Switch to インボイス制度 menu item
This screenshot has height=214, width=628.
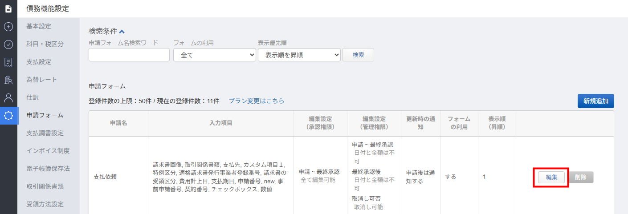point(48,151)
